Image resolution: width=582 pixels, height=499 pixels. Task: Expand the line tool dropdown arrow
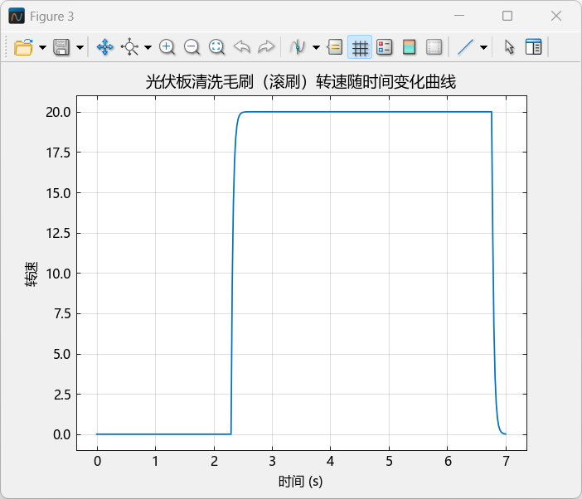[483, 47]
